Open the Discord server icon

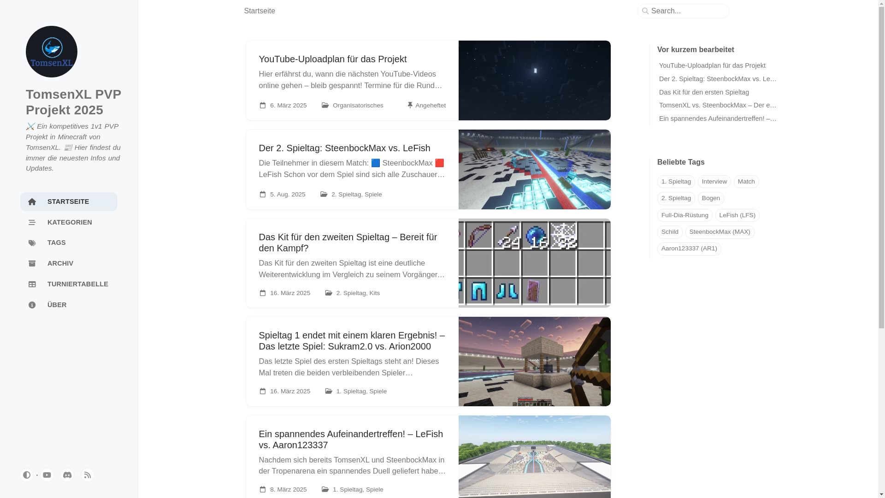click(67, 475)
